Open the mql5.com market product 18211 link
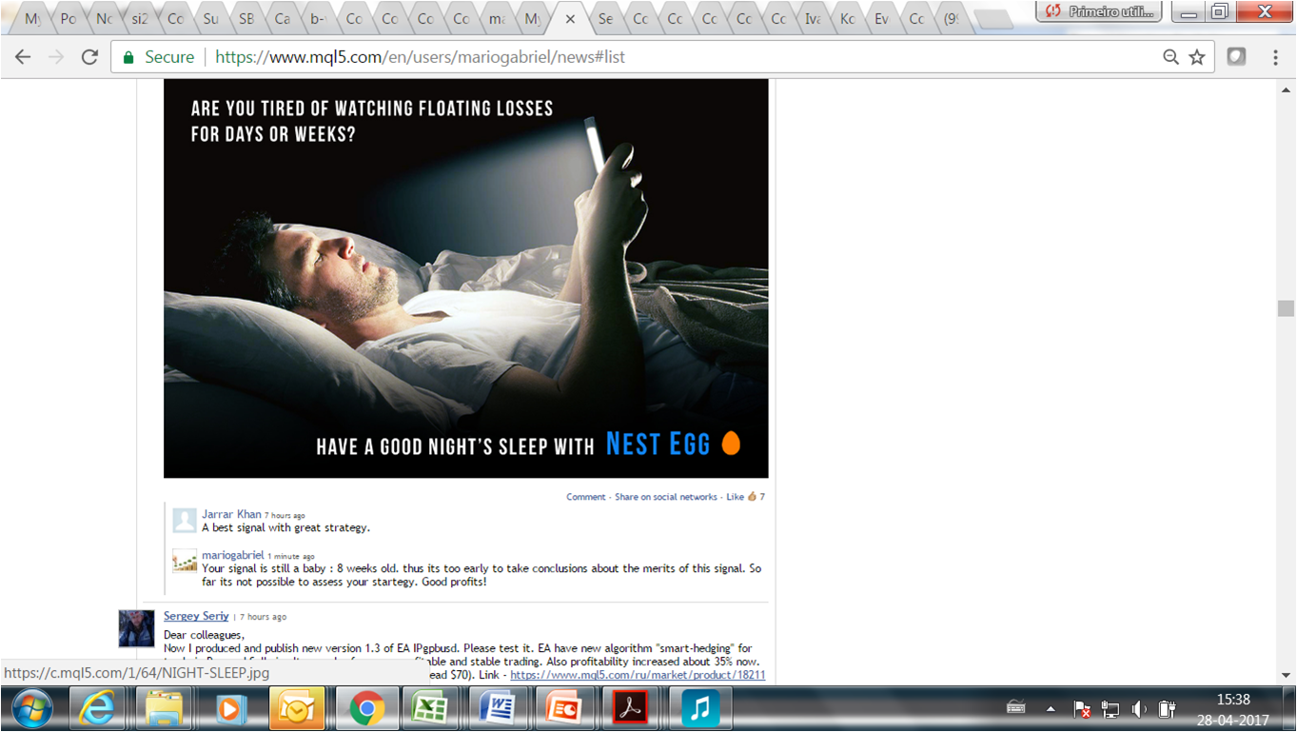Viewport: 1297px width, 732px height. click(x=638, y=675)
